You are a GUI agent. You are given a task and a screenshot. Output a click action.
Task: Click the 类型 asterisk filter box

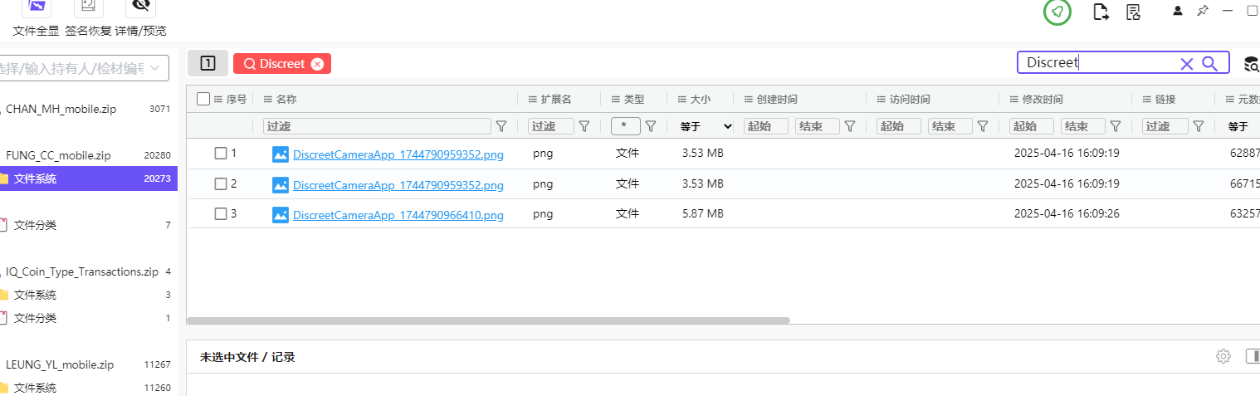625,126
